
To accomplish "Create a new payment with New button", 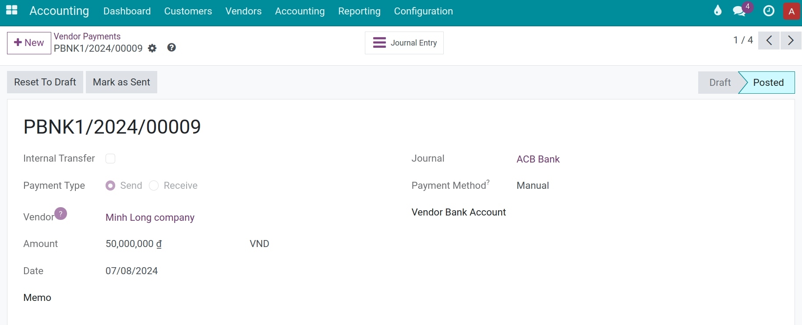I will click(29, 43).
